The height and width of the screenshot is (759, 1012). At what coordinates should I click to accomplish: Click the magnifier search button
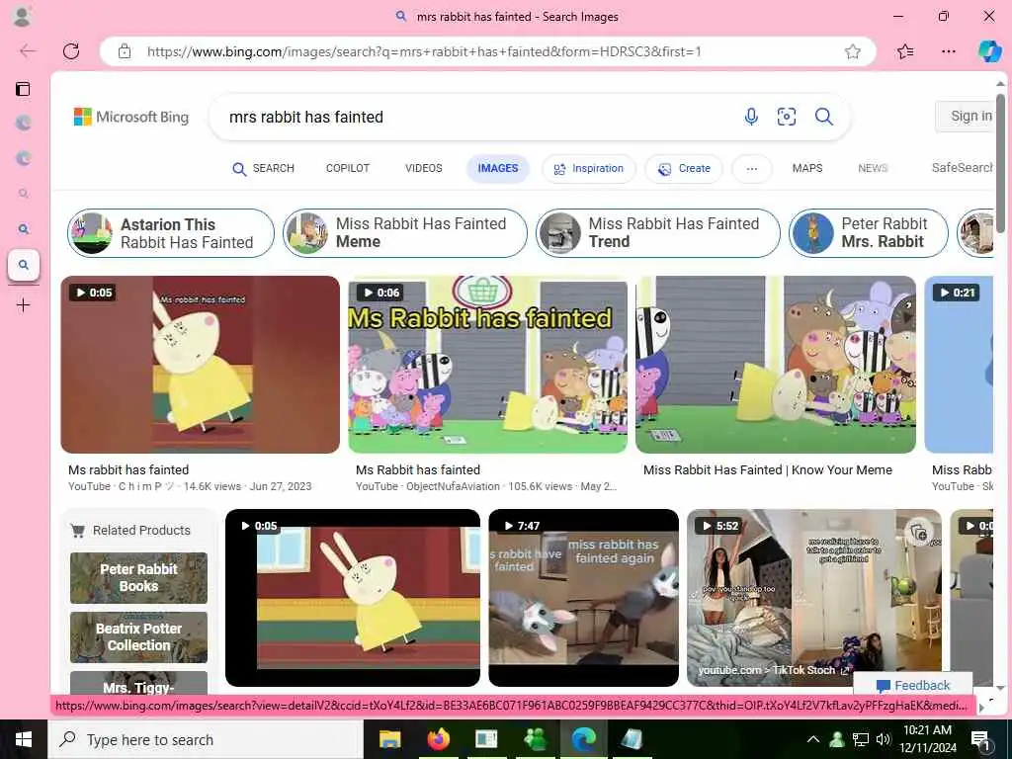click(823, 117)
